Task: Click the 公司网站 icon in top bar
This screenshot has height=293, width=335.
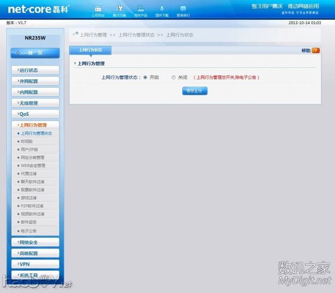Action: point(98,9)
